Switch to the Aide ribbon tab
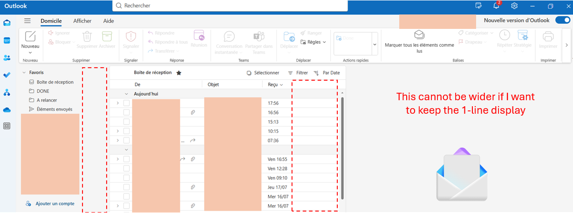This screenshot has height=213, width=573. [109, 21]
